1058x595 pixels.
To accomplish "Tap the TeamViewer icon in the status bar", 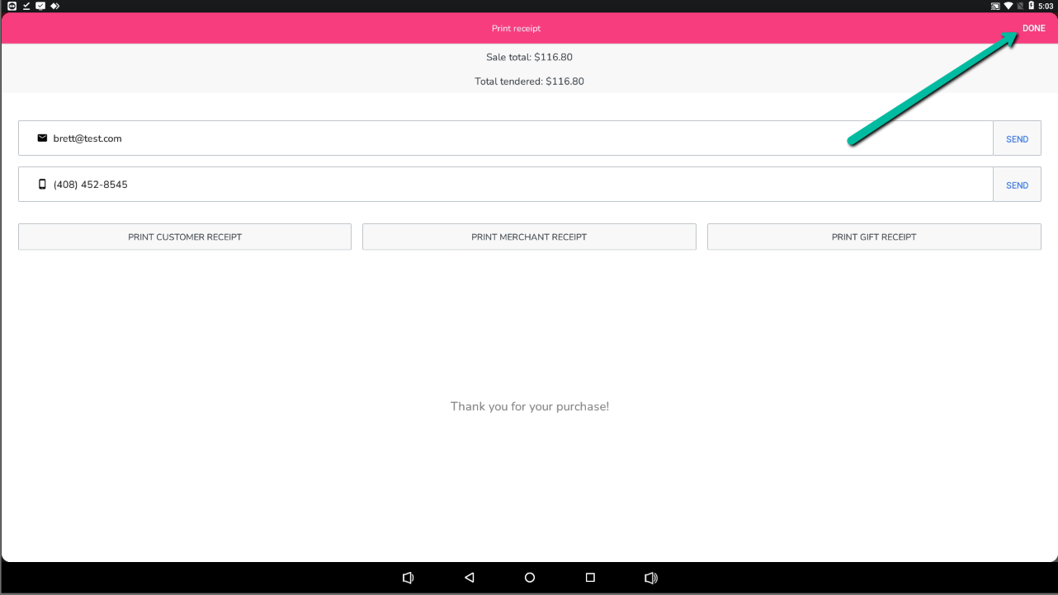I will point(12,6).
